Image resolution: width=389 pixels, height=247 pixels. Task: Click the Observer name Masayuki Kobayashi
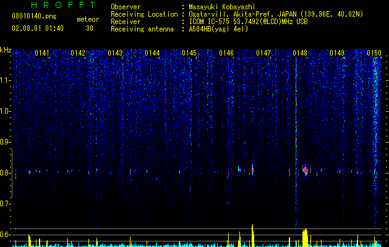[x=222, y=7]
